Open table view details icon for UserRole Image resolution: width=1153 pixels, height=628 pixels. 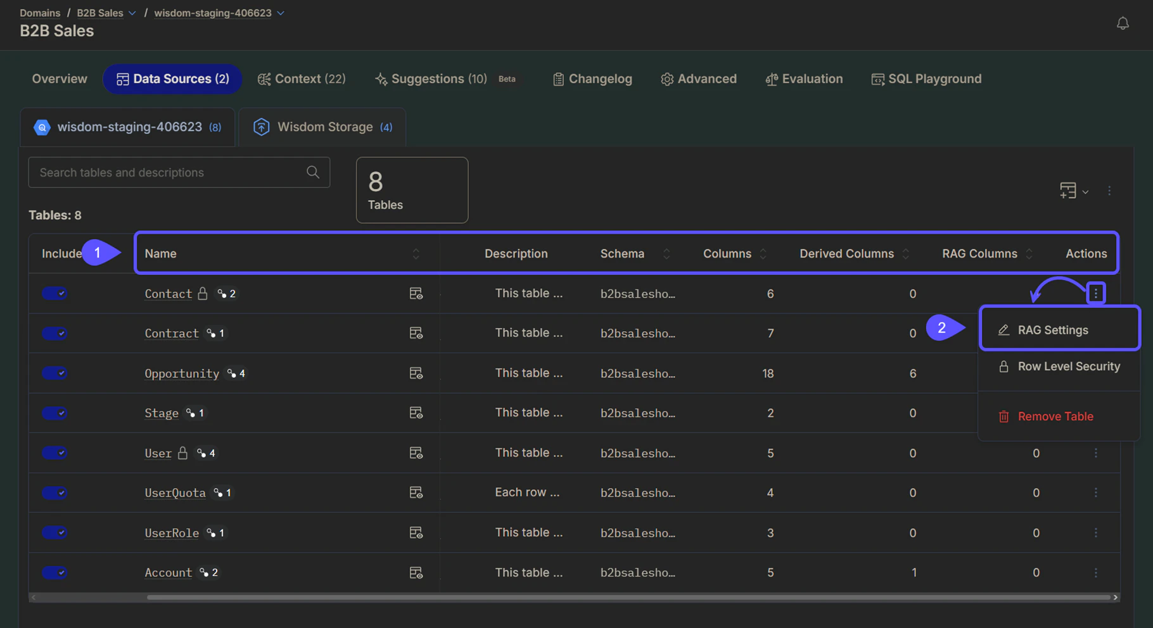pyautogui.click(x=416, y=532)
